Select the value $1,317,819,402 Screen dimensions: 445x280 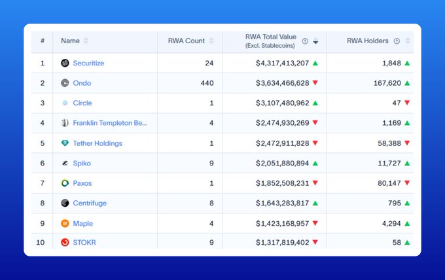pos(283,243)
